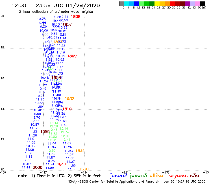Click the lavender legend swatch
The image size is (209, 184).
point(192,3)
